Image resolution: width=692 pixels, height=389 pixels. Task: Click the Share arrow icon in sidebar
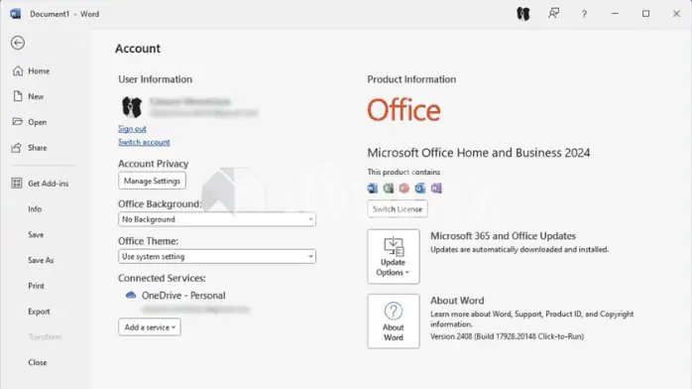coord(16,148)
